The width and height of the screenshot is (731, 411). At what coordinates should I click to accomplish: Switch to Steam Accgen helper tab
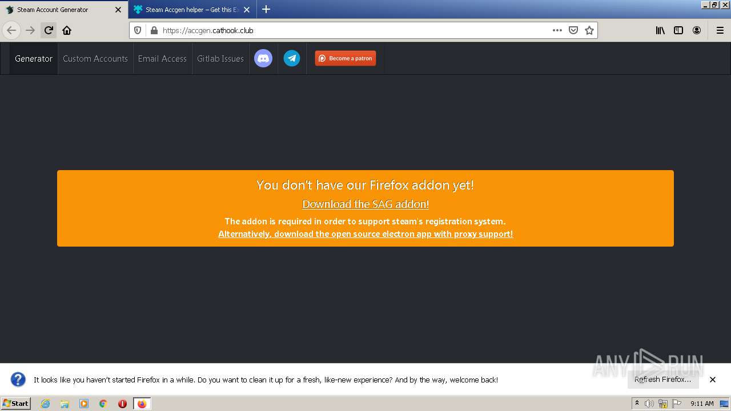pos(192,10)
